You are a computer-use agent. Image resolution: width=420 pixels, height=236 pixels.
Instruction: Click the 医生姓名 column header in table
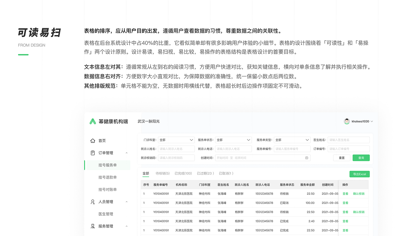223,185
